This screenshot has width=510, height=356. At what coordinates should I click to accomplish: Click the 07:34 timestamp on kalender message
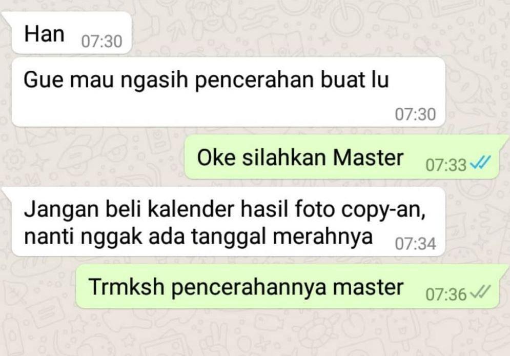click(415, 244)
